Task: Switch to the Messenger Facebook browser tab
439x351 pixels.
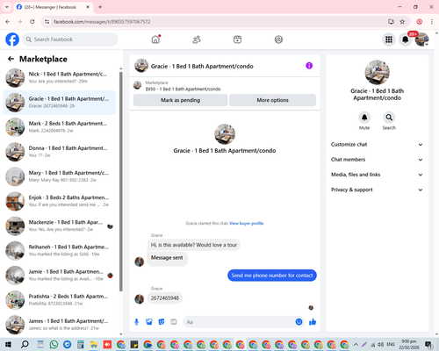Action: click(x=54, y=7)
